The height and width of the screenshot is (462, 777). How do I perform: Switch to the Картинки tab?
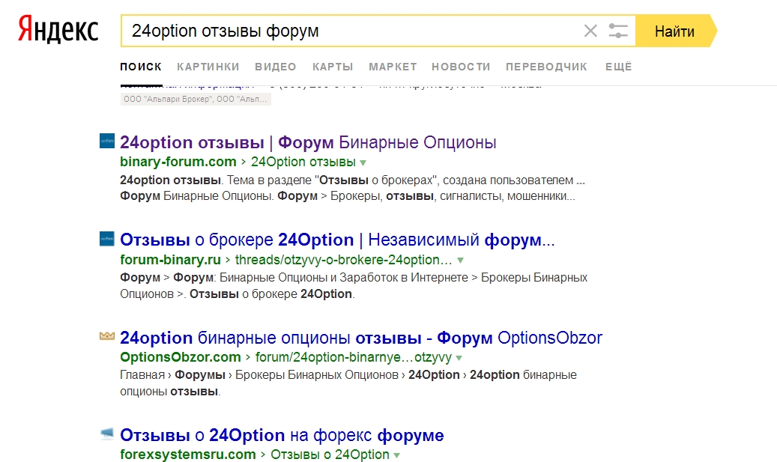tap(208, 67)
